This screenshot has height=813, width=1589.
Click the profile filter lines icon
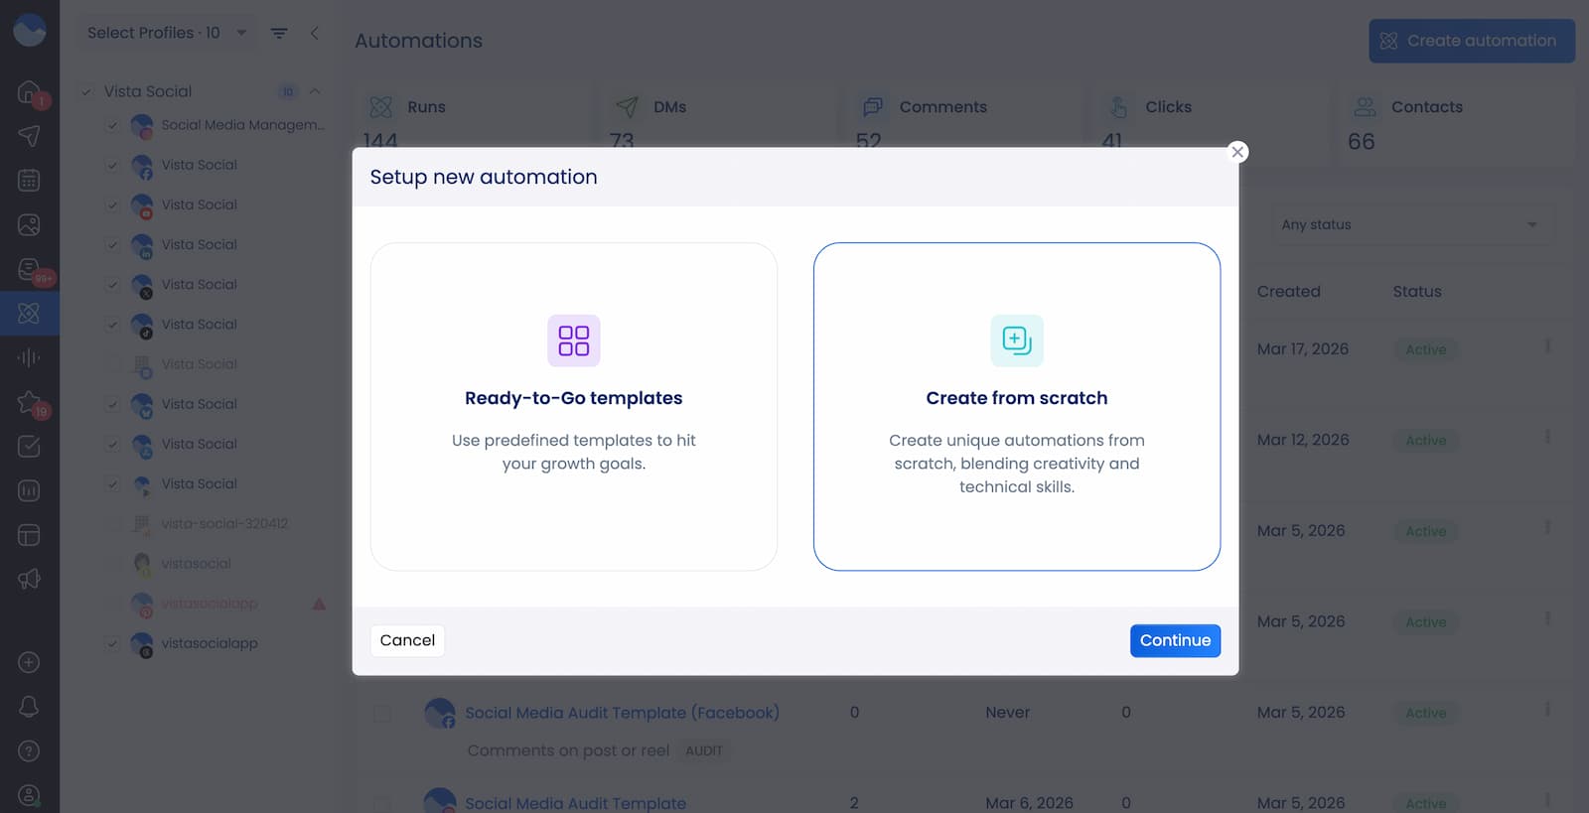click(x=279, y=33)
